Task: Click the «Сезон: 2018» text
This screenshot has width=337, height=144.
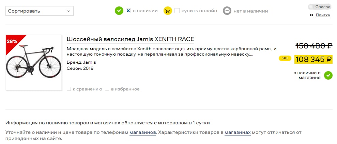Action: point(80,68)
